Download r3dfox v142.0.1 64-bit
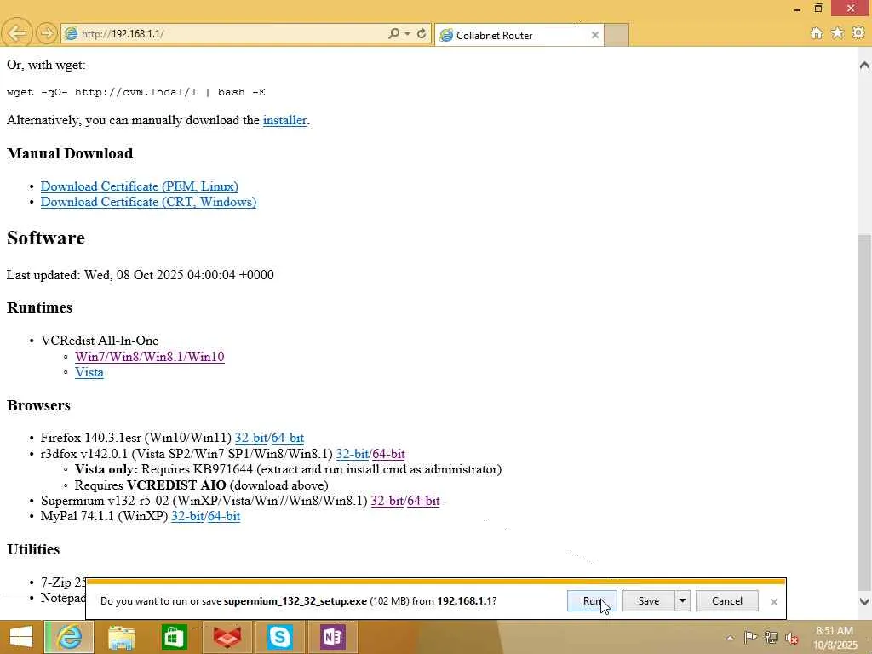 pos(388,454)
